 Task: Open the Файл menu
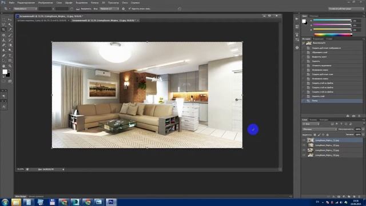(11, 2)
